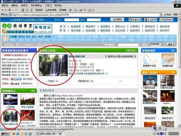The image size is (181, 136).
Task: Open the IE Search (搜尋) pane
Action: 39,10
